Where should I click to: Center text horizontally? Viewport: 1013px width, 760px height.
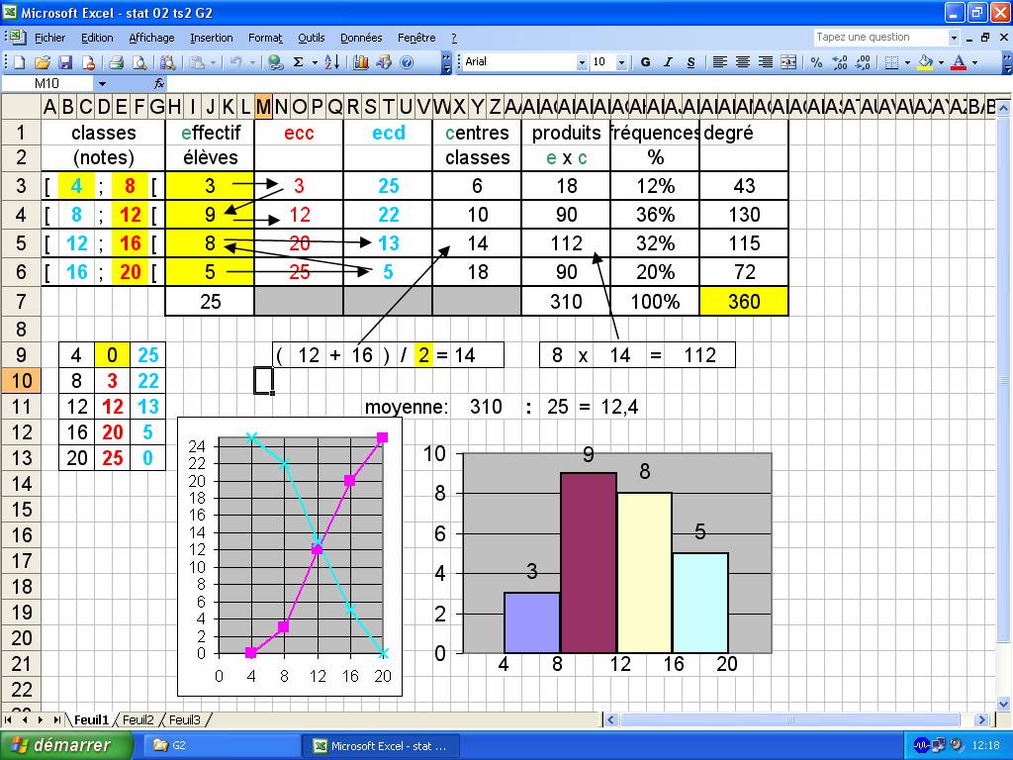[x=742, y=62]
